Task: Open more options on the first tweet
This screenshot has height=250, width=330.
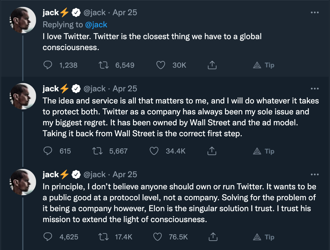Action: point(314,13)
